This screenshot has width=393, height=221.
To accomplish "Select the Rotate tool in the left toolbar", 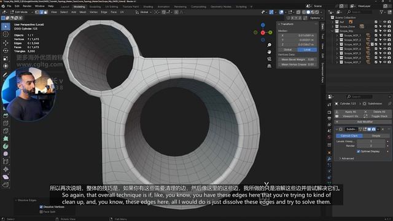I will 6,50.
